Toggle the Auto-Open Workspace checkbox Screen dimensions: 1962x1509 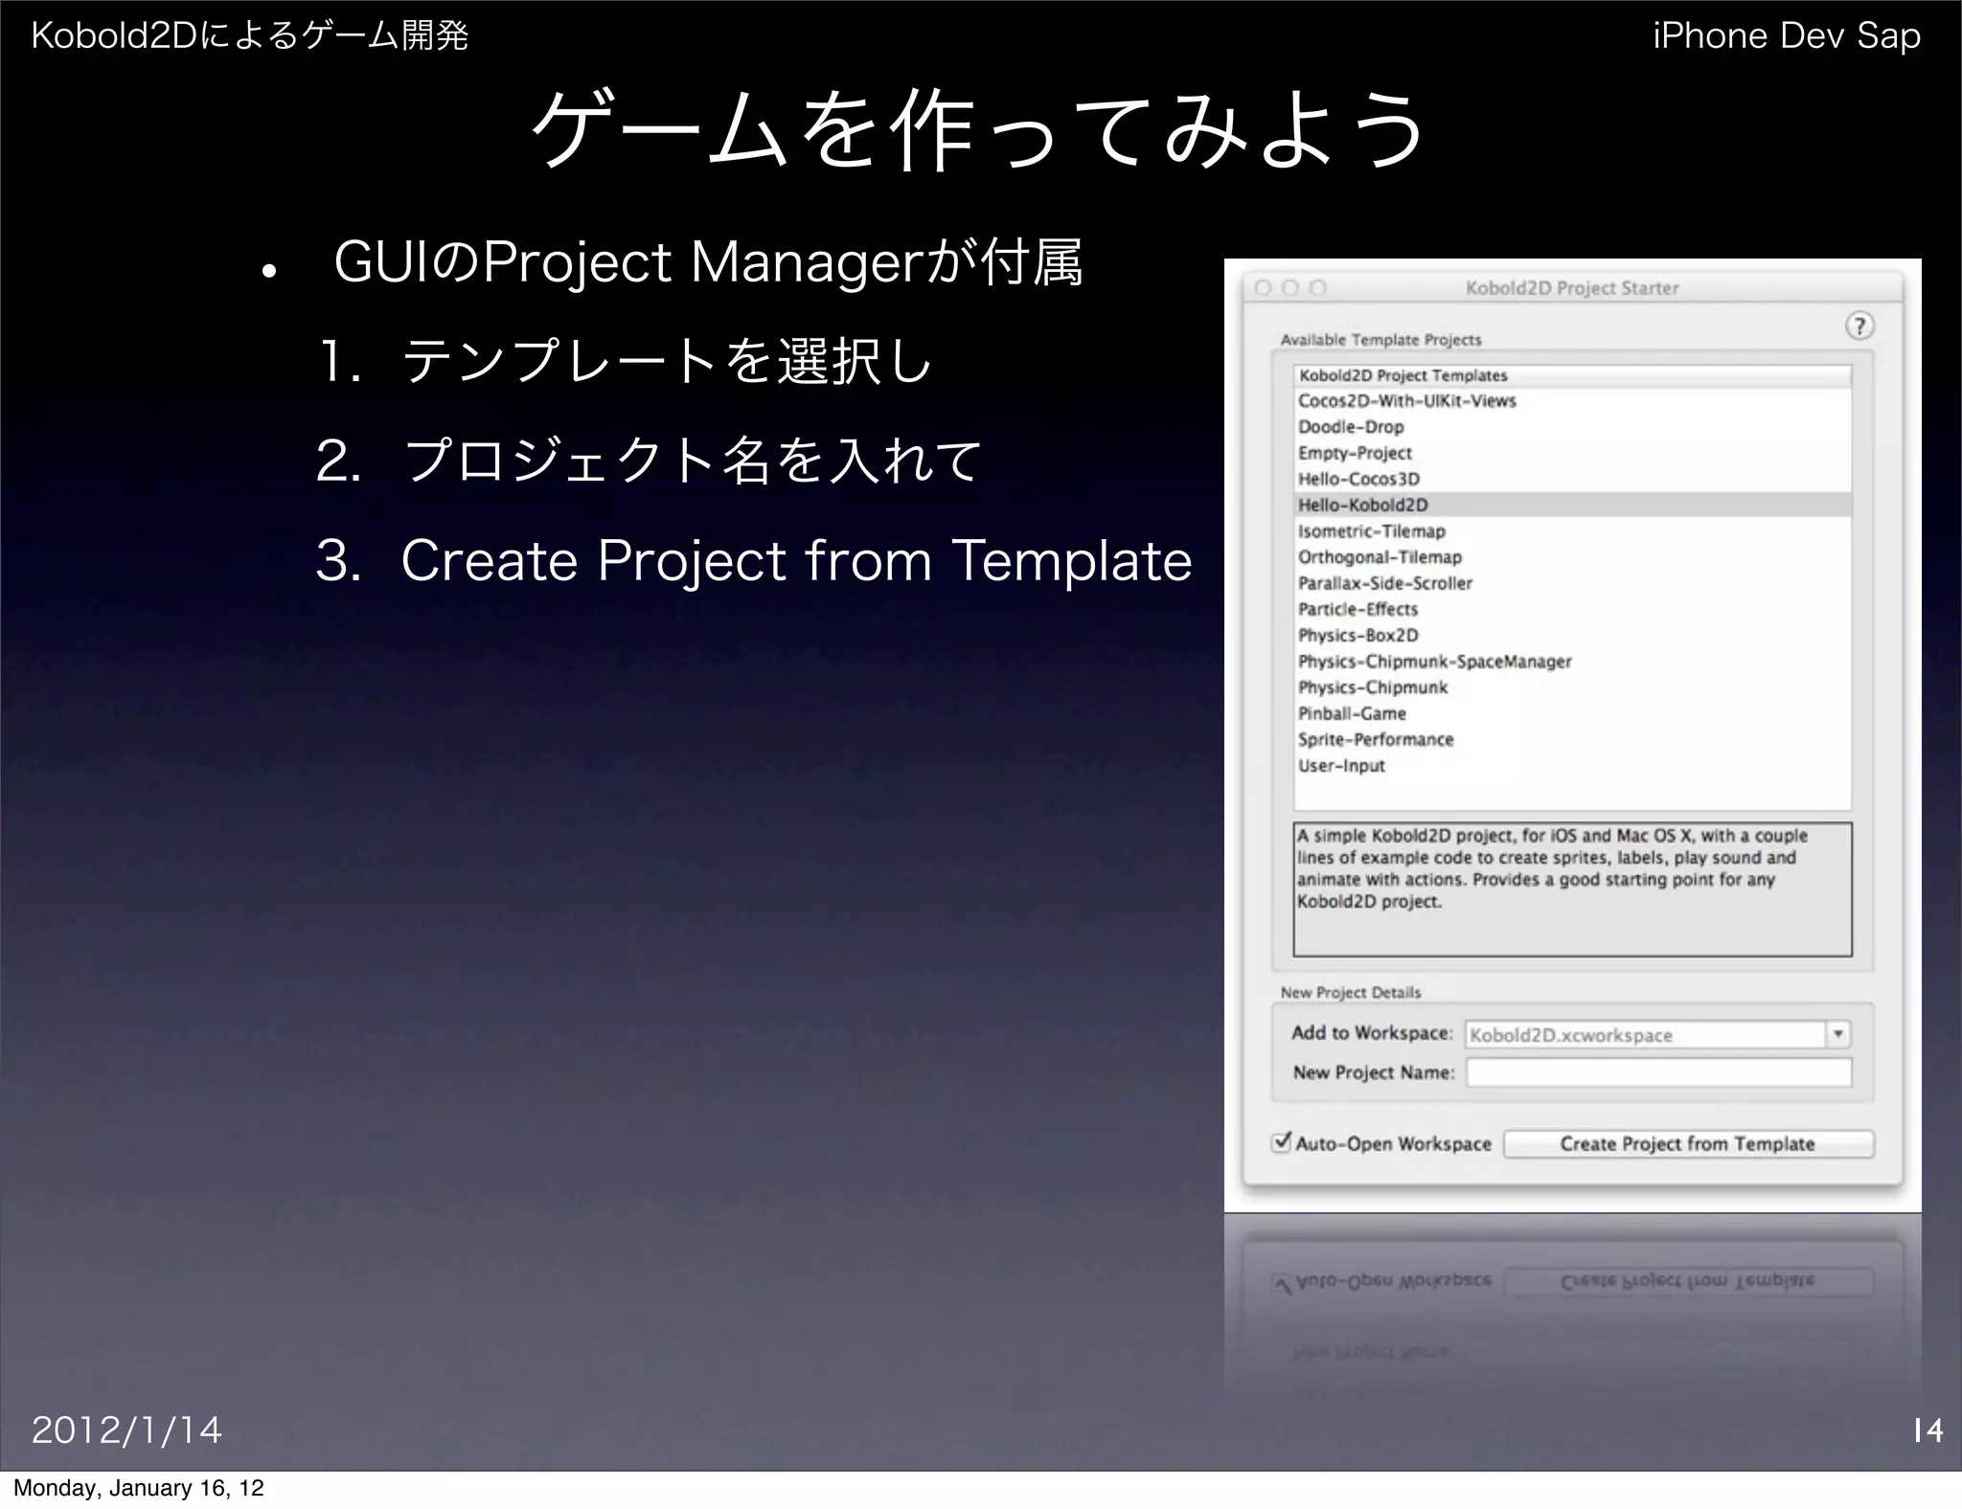[x=1282, y=1142]
